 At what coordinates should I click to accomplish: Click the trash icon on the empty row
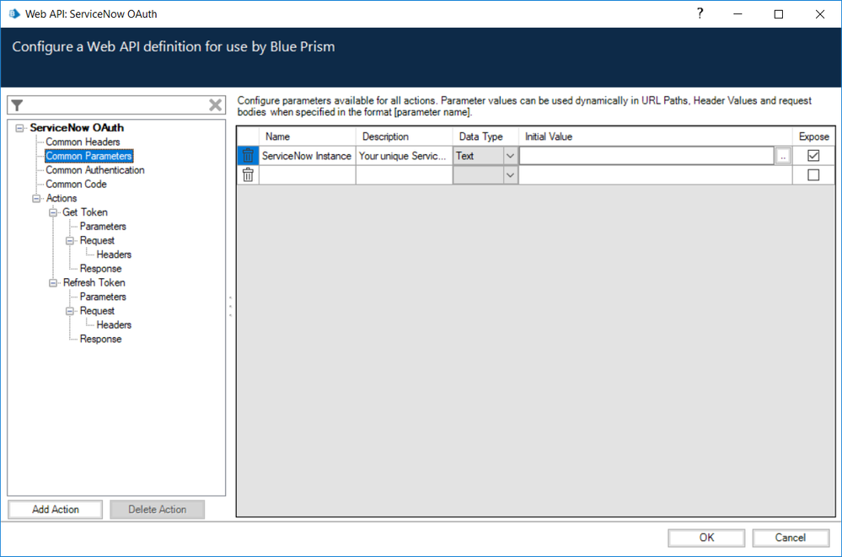pyautogui.click(x=248, y=174)
